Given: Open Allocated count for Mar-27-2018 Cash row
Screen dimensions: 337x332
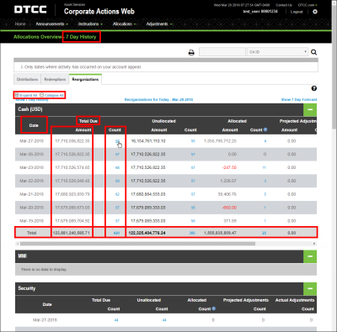Looking at the screenshot, I should pyautogui.click(x=265, y=141).
